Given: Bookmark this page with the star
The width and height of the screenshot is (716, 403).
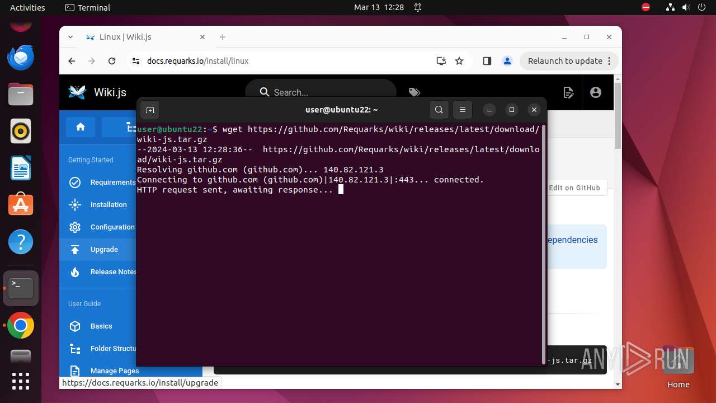Looking at the screenshot, I should pos(459,61).
